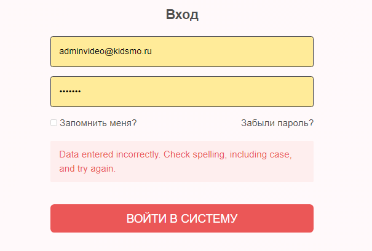Place cursor in the yellow password box

pos(182,92)
